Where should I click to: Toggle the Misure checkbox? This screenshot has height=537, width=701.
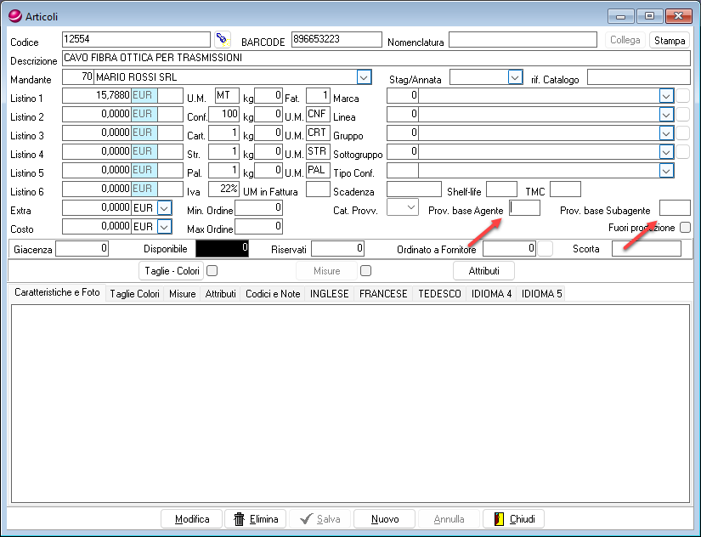(x=365, y=270)
